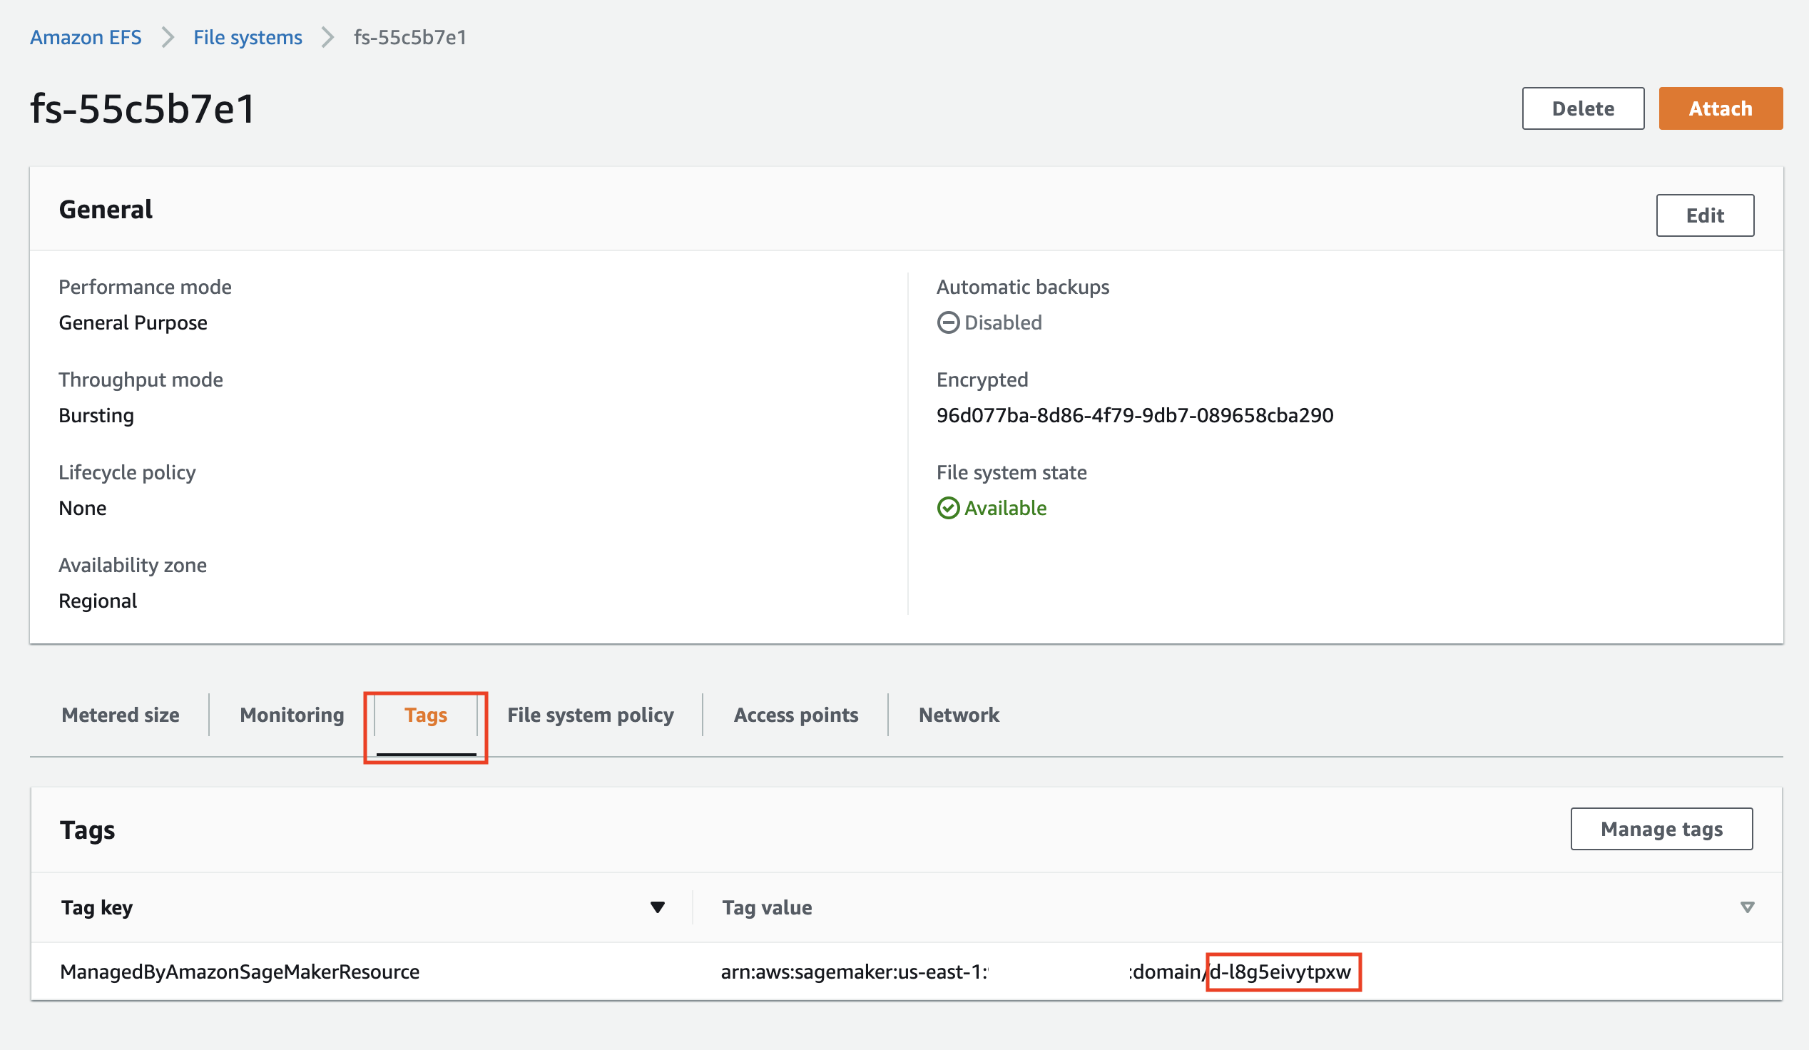This screenshot has height=1050, width=1809.
Task: Show the Network tab
Action: pos(958,715)
